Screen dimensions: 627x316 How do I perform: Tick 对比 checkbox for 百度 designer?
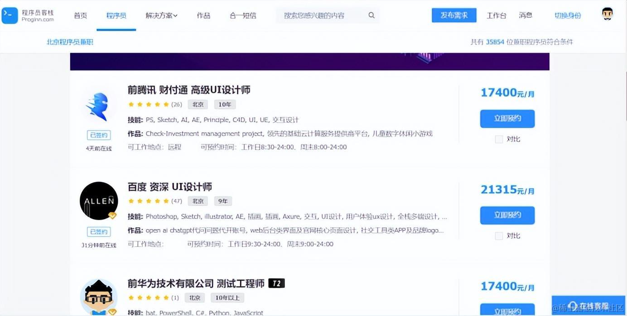499,236
